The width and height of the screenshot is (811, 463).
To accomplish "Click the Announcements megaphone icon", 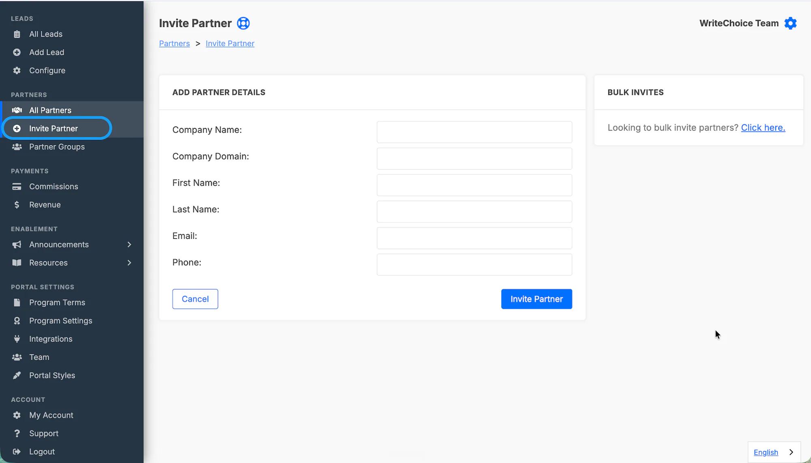I will coord(17,244).
